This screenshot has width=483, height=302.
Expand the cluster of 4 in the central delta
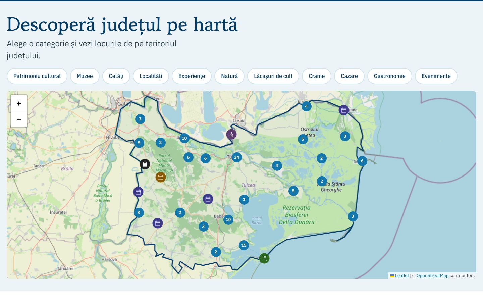[277, 166]
